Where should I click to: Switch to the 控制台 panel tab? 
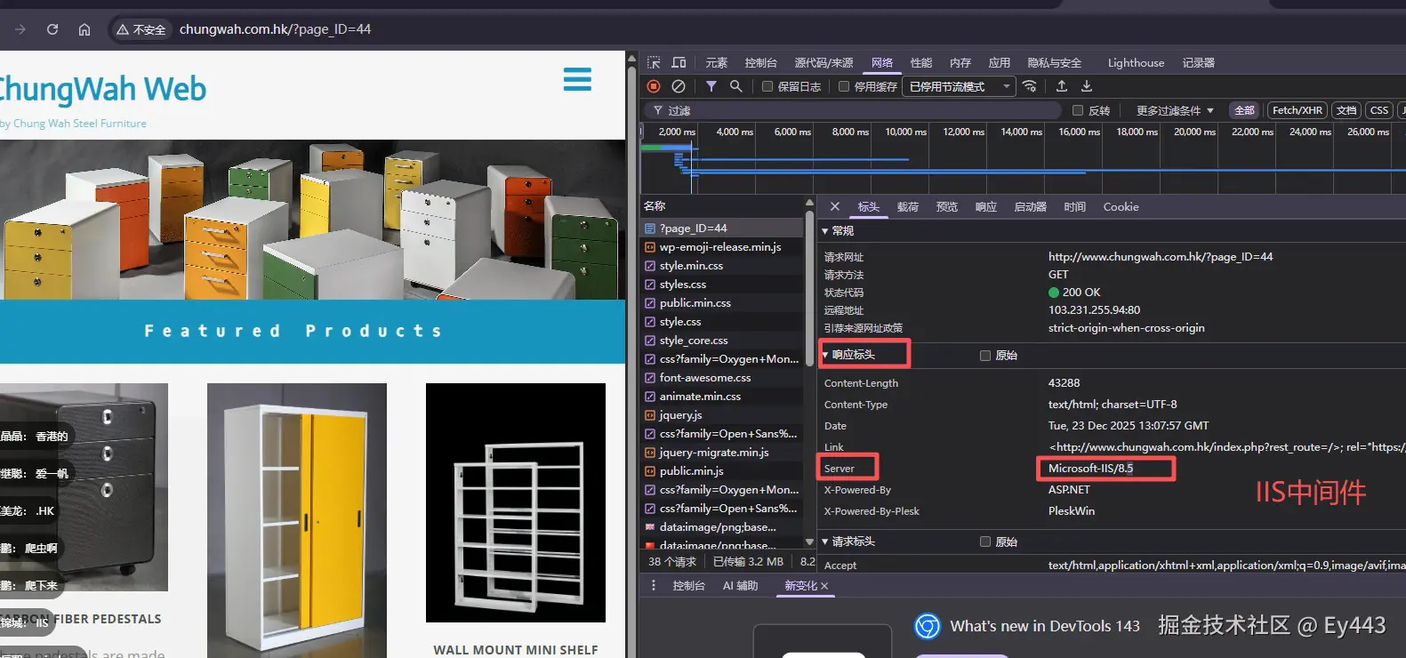click(761, 63)
